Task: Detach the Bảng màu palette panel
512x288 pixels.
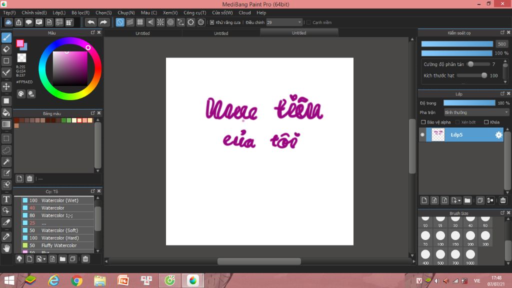Action: click(92, 113)
